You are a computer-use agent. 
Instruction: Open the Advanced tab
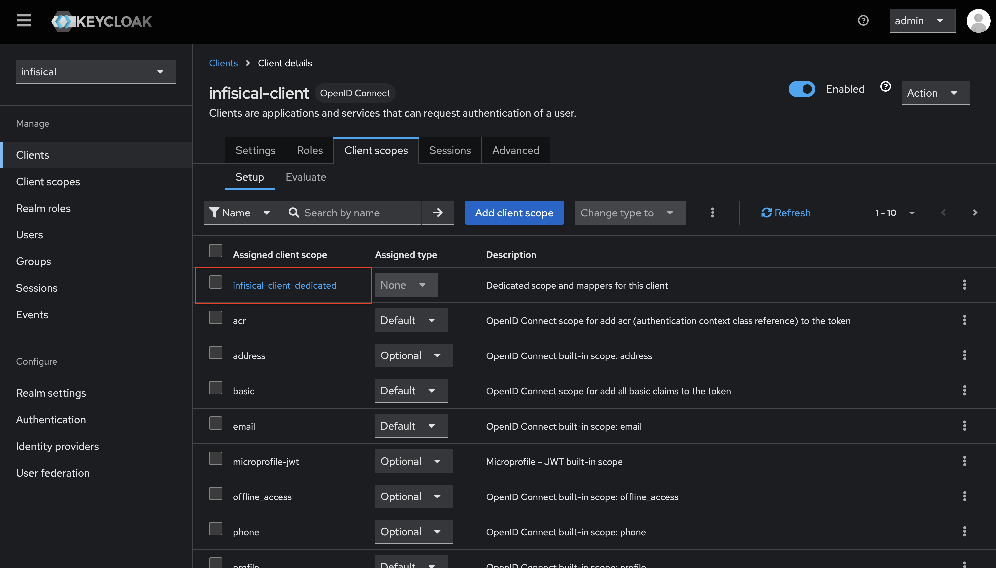point(515,150)
